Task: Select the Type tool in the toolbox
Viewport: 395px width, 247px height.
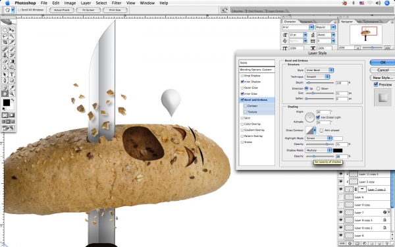Action: tap(12, 74)
